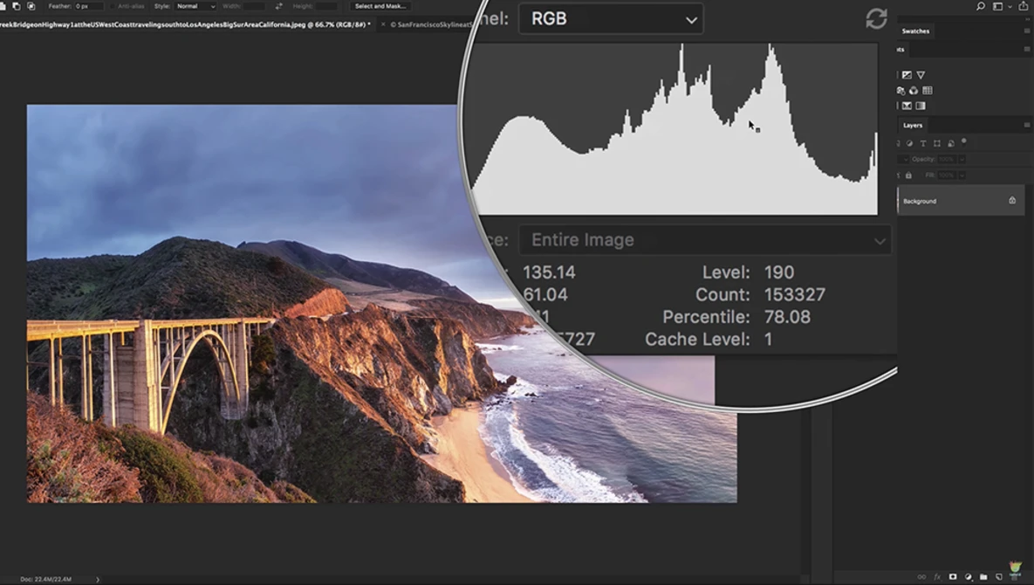This screenshot has height=585, width=1034.
Task: Select the Background layer row
Action: tap(962, 201)
